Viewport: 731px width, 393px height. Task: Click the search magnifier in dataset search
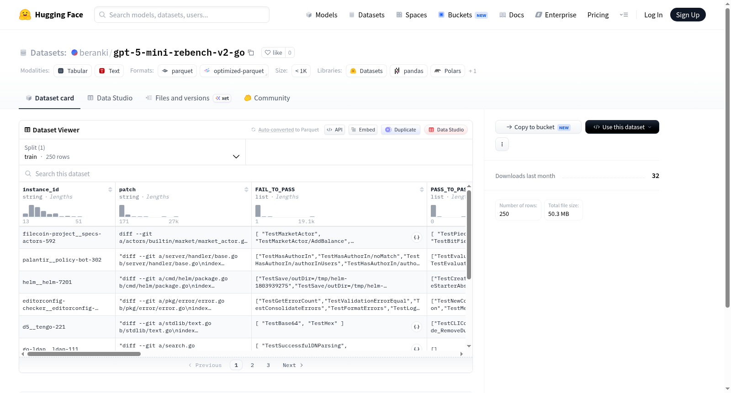click(x=28, y=173)
